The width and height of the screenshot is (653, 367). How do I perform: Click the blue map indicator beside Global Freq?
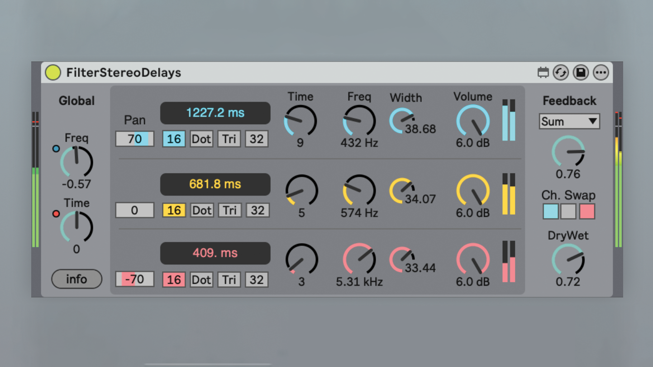pyautogui.click(x=56, y=149)
